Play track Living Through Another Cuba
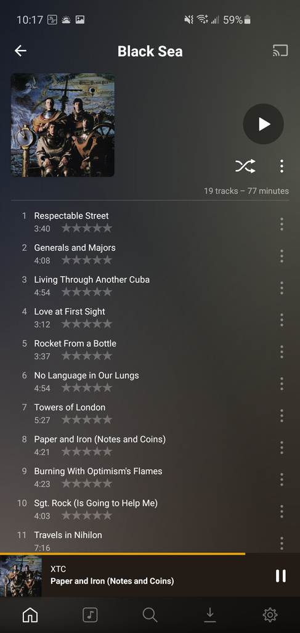The width and height of the screenshot is (300, 633). (x=92, y=279)
